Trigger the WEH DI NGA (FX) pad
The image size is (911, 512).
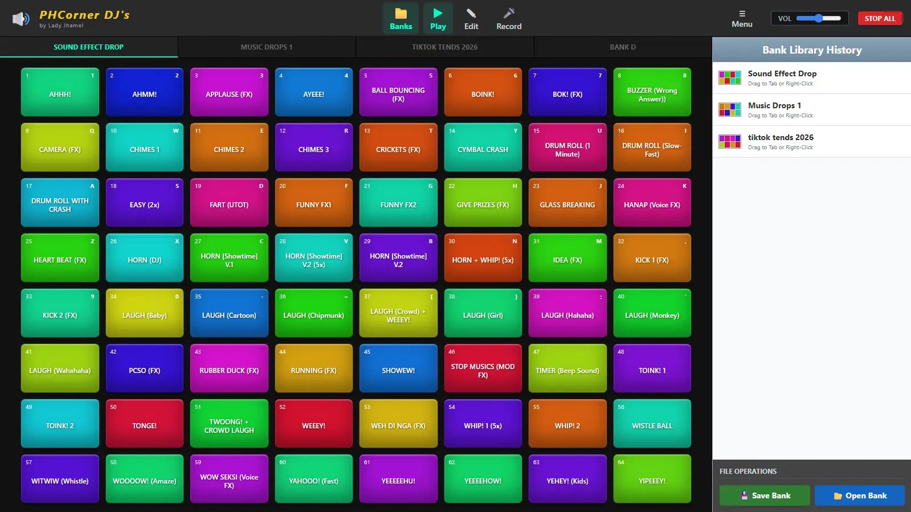[x=398, y=424]
